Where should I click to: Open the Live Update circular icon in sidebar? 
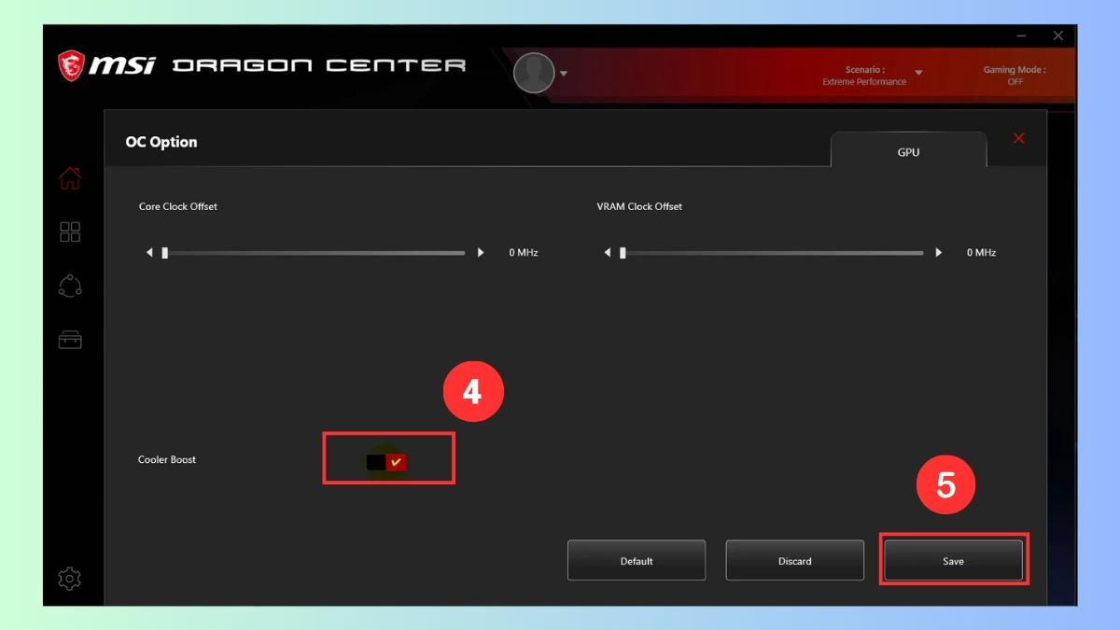tap(70, 286)
